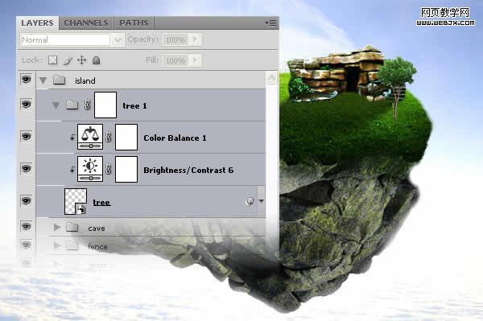The image size is (483, 321).
Task: Click the Opacity value field
Action: 175,39
